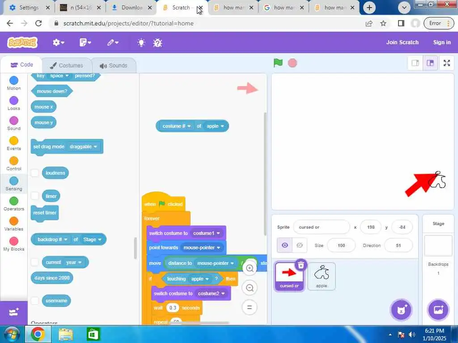Switch to the Costumes tab
458x343 pixels.
67,65
